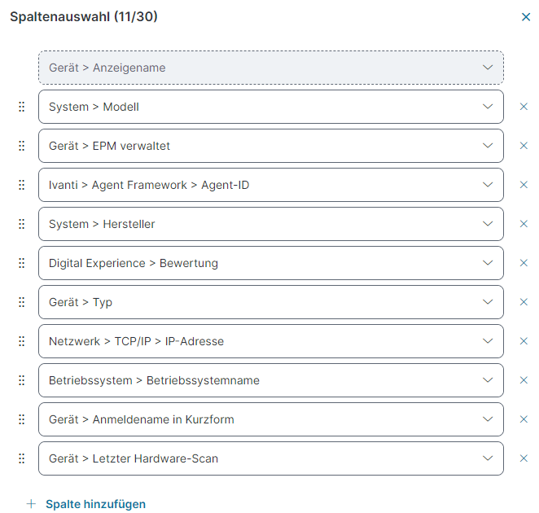Click the Gerät > EPM verwaltet field
This screenshot has width=539, height=513.
pyautogui.click(x=271, y=146)
